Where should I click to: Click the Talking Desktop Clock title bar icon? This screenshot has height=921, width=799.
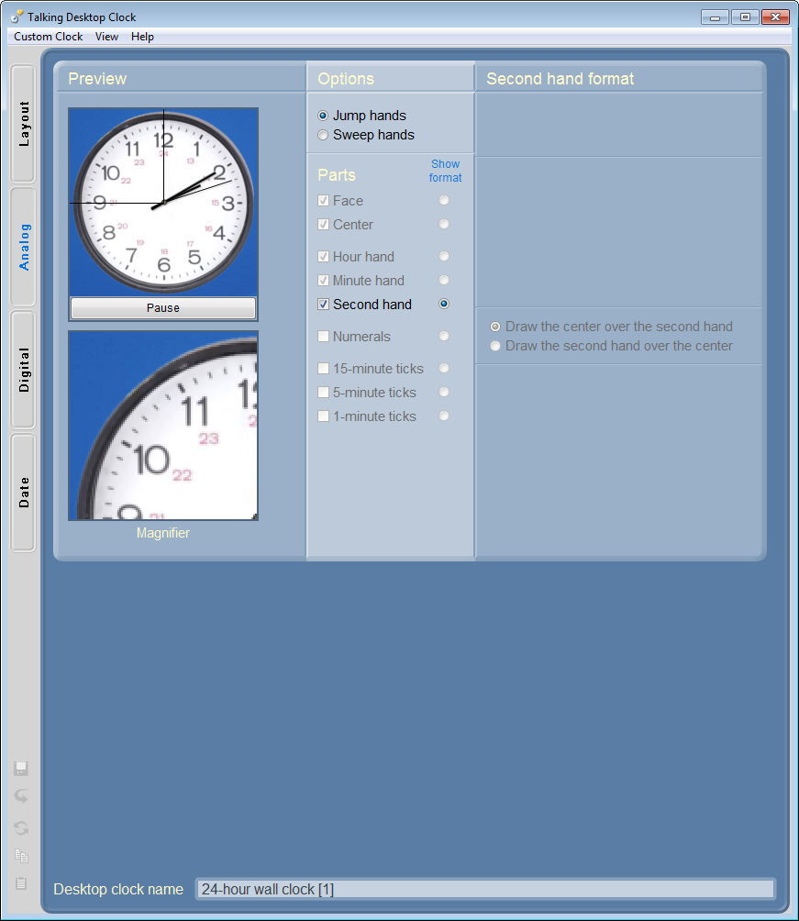tap(17, 17)
